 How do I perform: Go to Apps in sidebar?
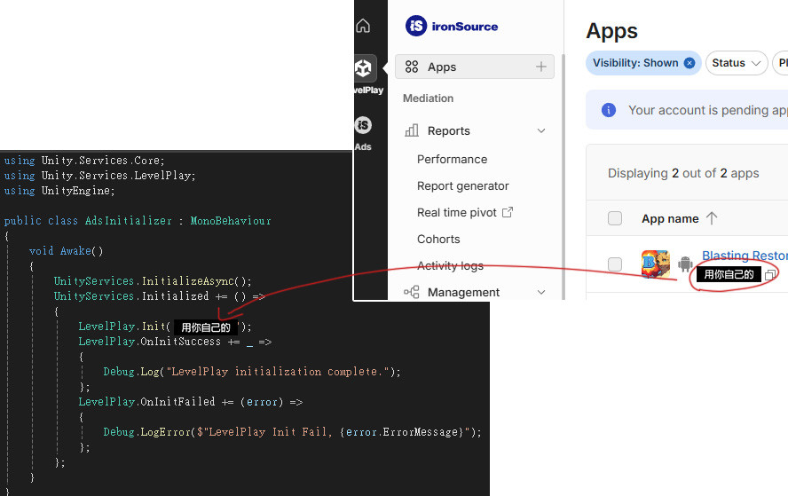[x=475, y=67]
